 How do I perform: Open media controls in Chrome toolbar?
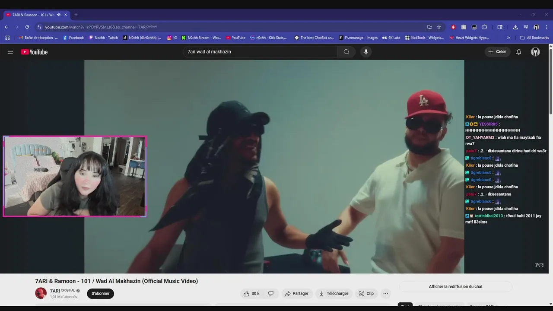[x=526, y=27]
